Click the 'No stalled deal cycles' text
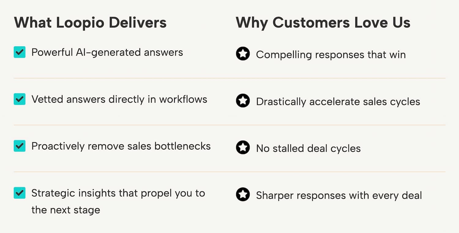 [308, 149]
